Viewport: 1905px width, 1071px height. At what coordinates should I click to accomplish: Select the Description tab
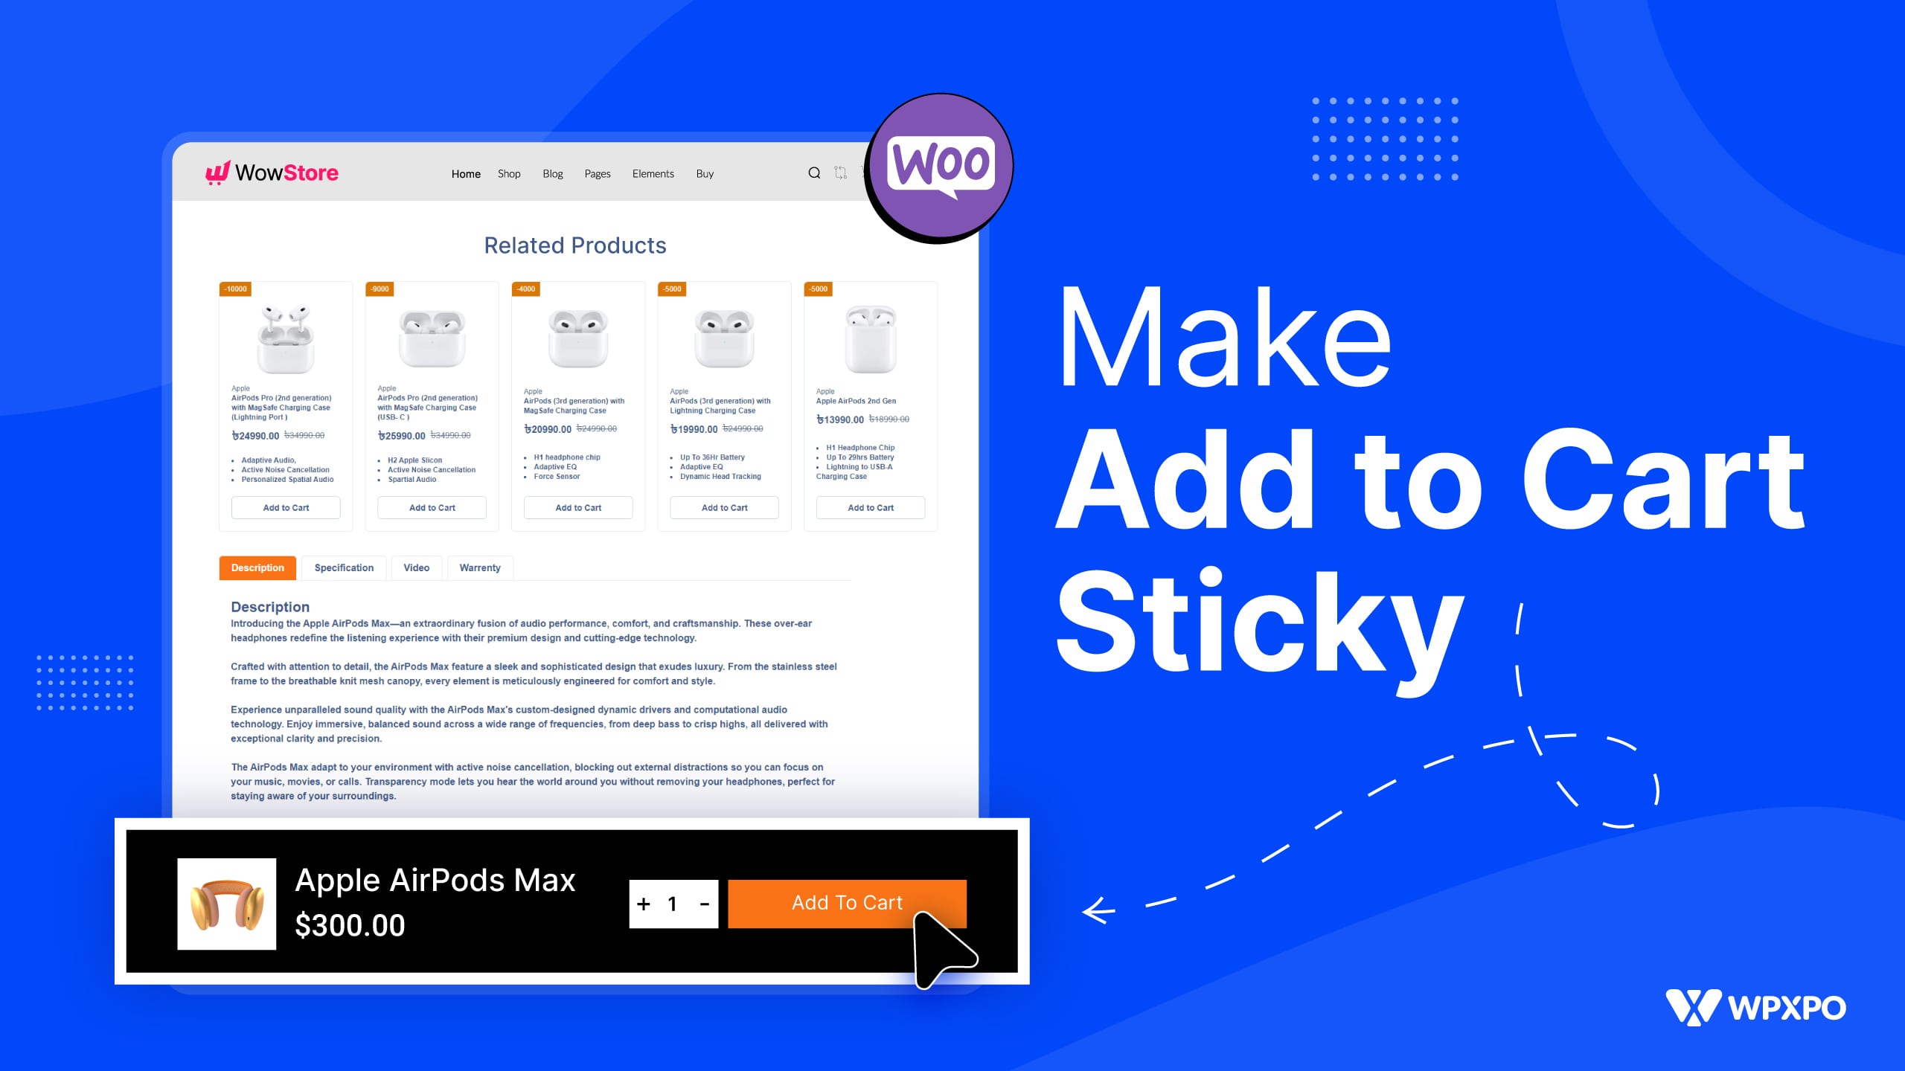(257, 567)
